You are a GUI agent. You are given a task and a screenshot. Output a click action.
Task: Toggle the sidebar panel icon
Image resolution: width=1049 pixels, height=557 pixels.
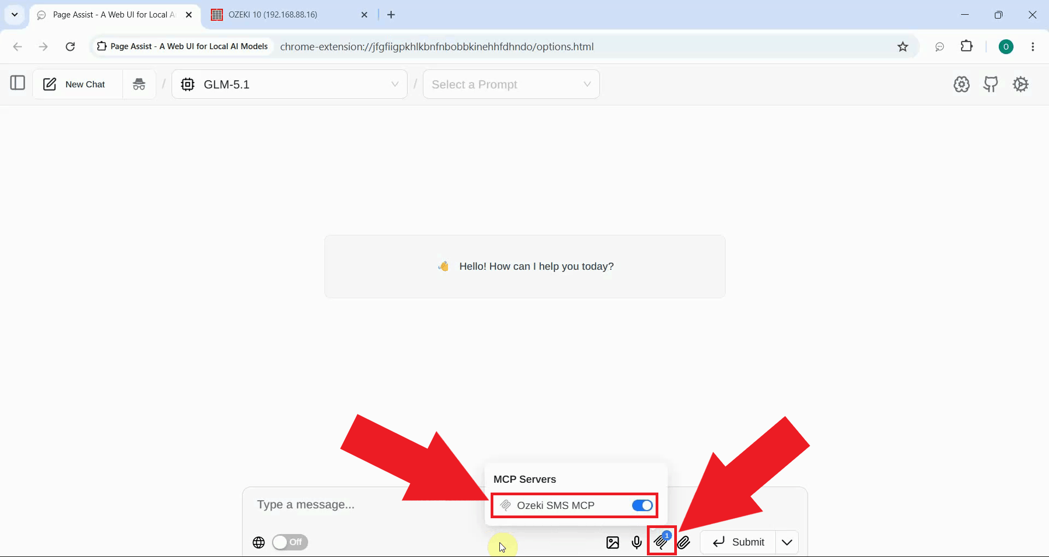pyautogui.click(x=17, y=83)
